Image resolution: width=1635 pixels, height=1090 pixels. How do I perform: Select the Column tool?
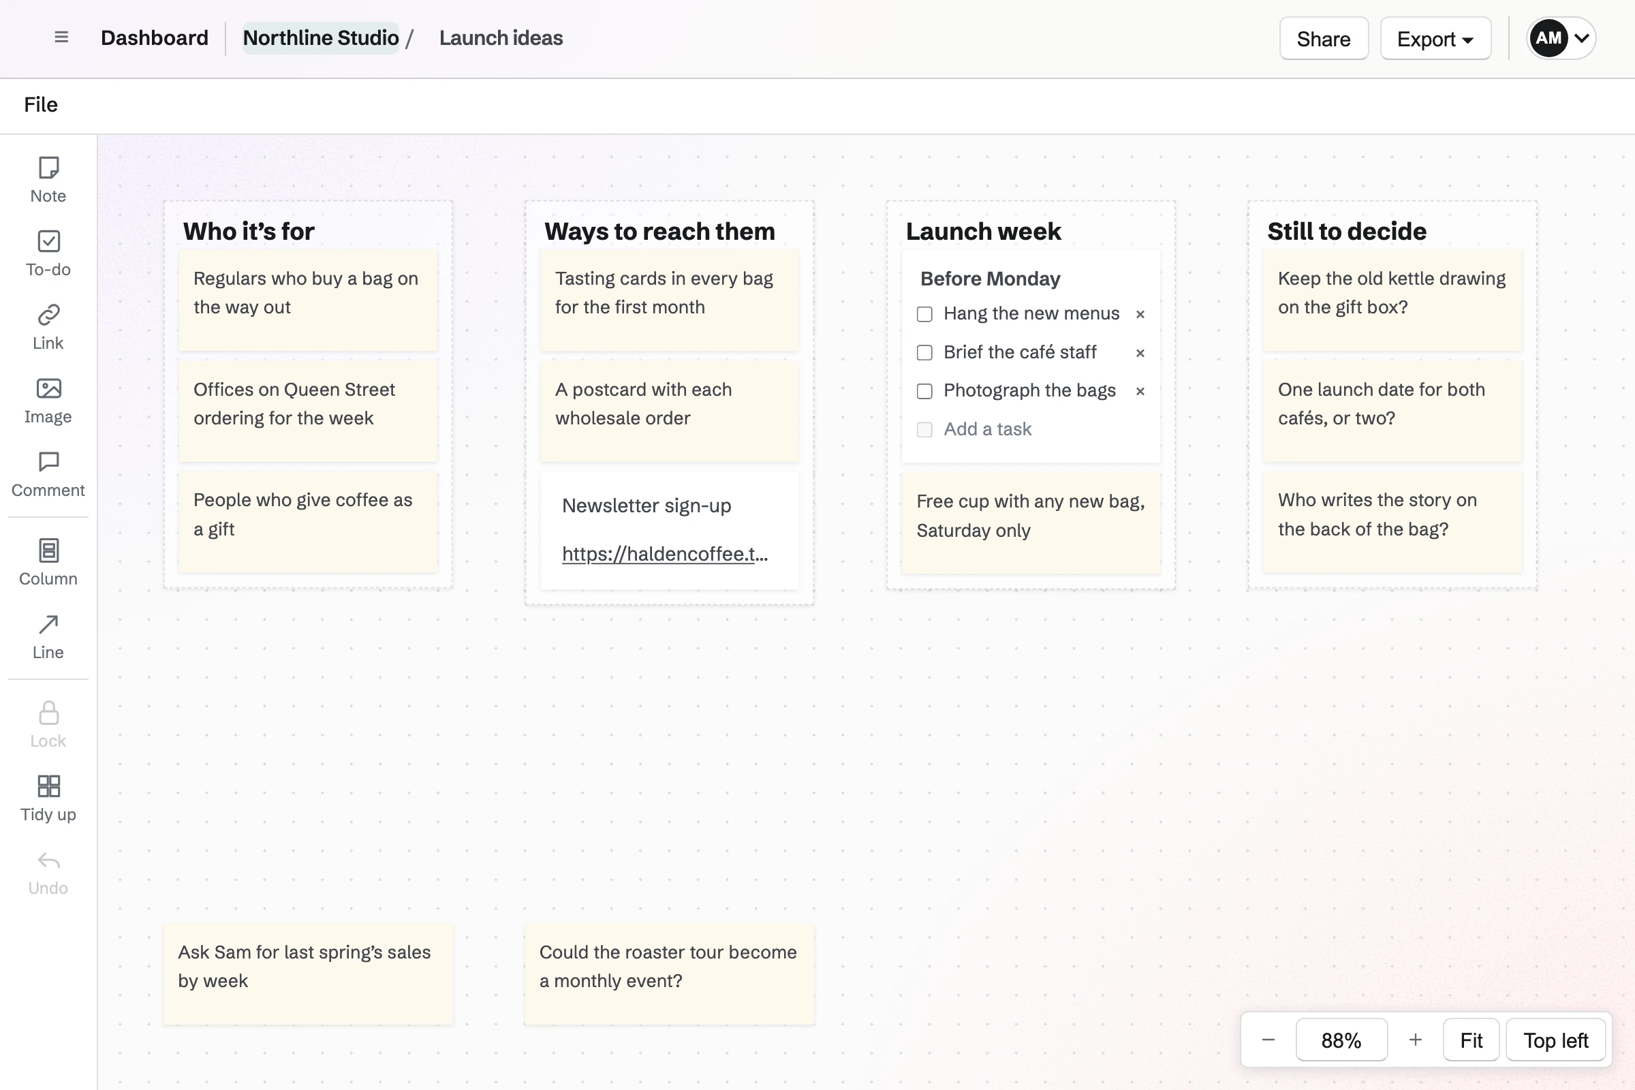pos(48,563)
